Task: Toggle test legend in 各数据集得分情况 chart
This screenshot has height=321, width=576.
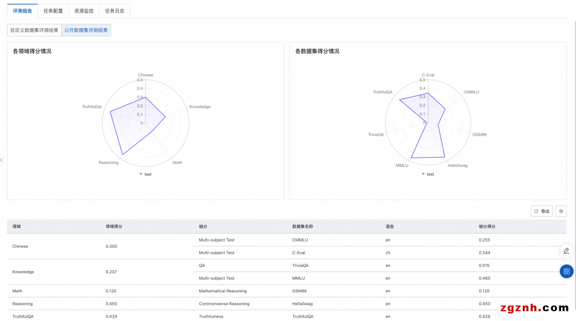Action: coord(427,174)
